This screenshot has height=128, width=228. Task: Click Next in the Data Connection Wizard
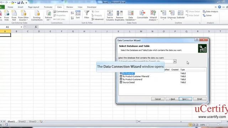tap(185, 99)
